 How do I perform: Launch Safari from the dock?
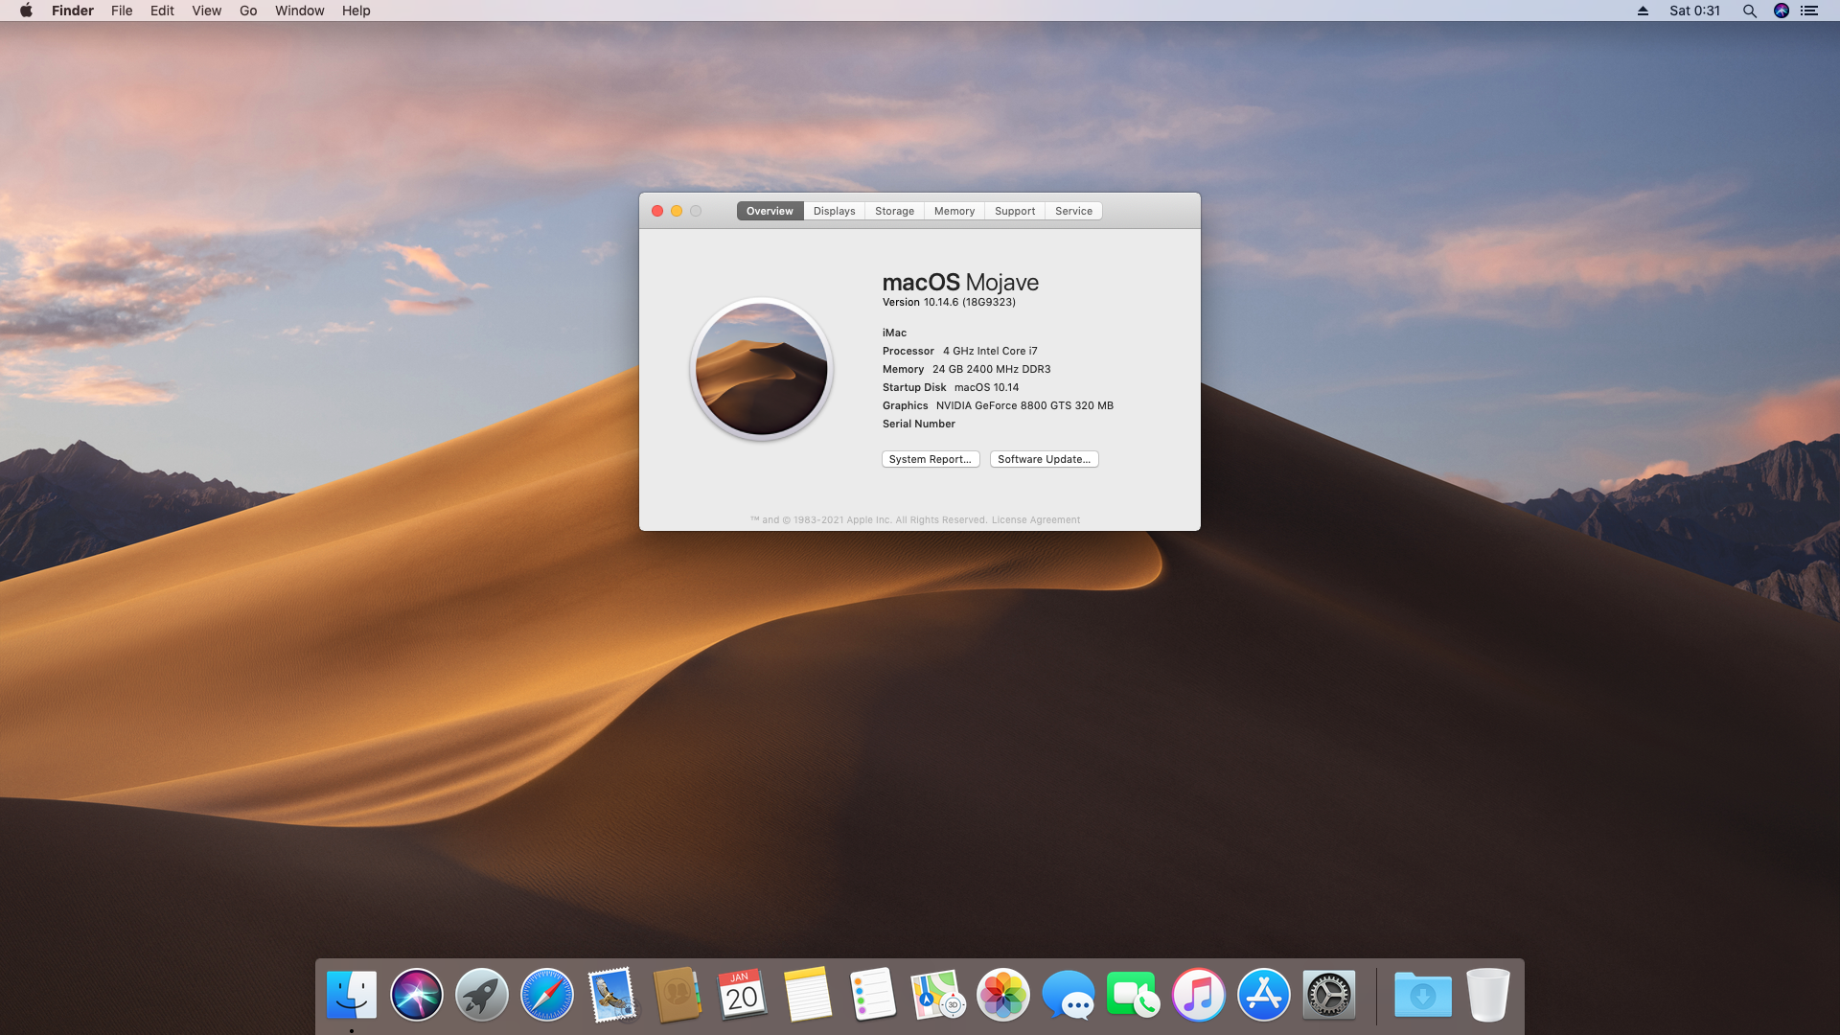coord(546,995)
